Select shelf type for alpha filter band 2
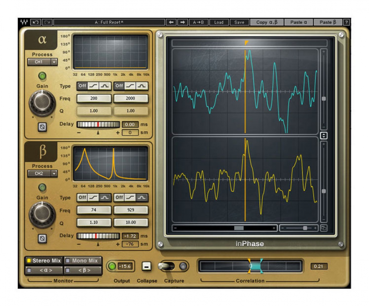This screenshot has width=369, height=306. (130, 86)
